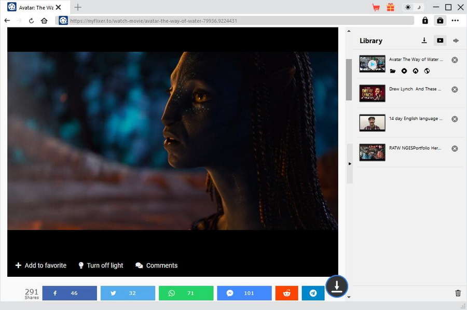This screenshot has height=310, width=467.
Task: Go to the home page icon
Action: [45, 21]
